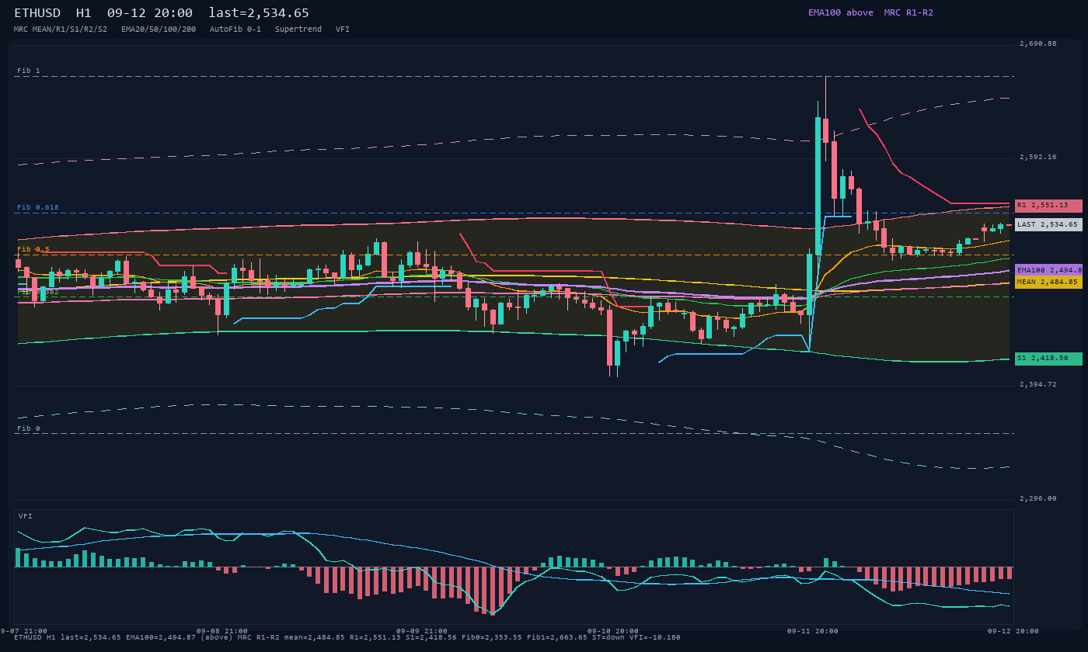This screenshot has width=1088, height=652.
Task: Click the last=2,534.65 value in the title
Action: click(259, 13)
